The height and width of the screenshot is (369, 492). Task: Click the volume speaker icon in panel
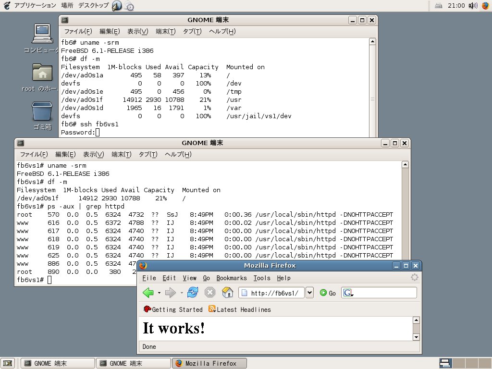(473, 6)
